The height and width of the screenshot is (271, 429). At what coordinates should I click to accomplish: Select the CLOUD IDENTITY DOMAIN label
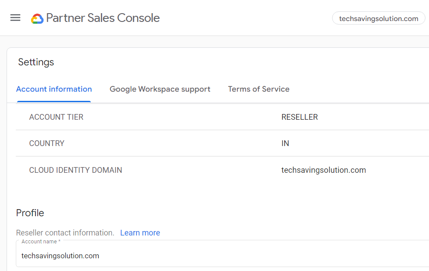pyautogui.click(x=75, y=170)
